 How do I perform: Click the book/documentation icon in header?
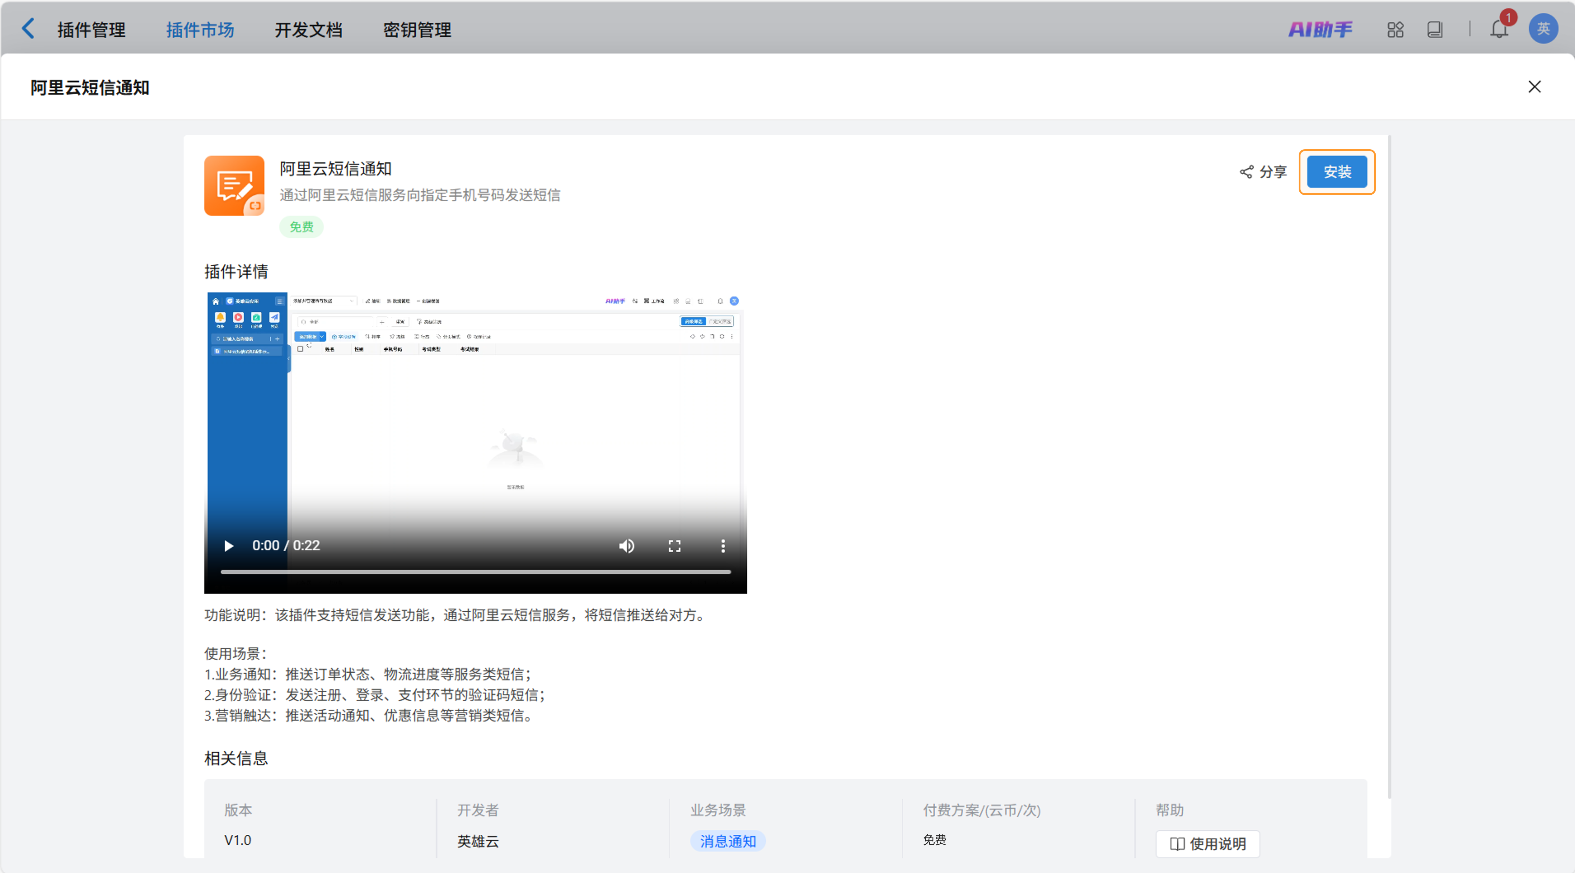click(x=1434, y=29)
